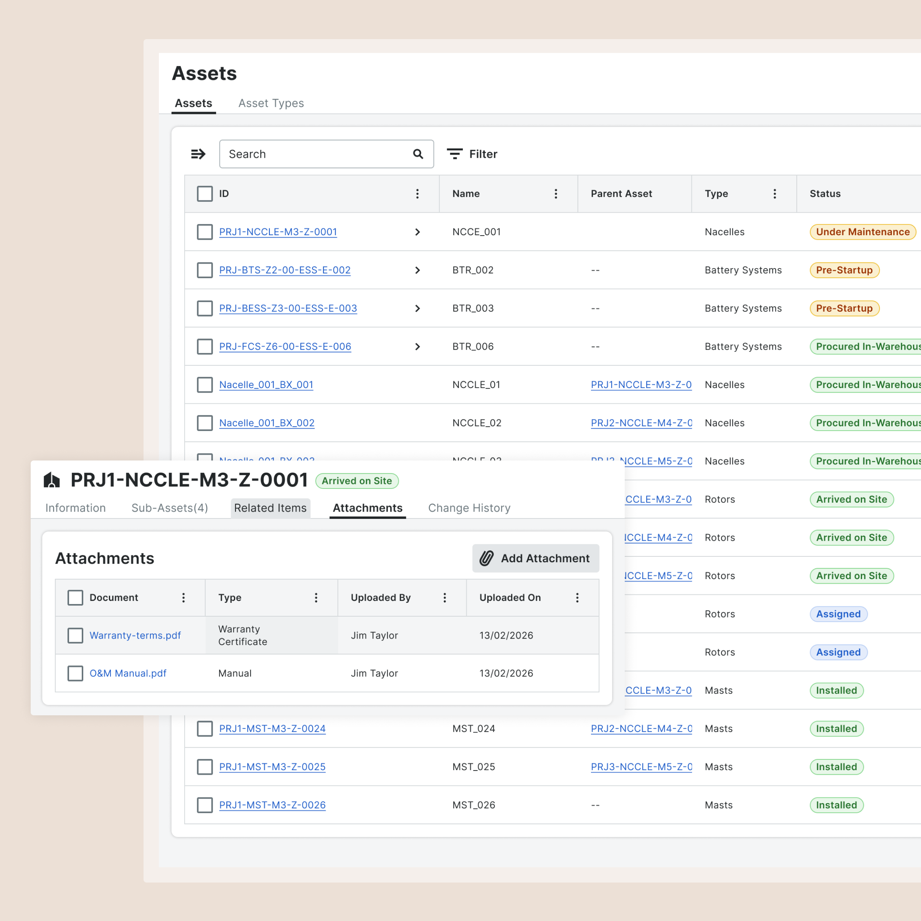
Task: Check the PRJ1-MST-M3-Z-0024 row checkbox
Action: [x=205, y=729]
